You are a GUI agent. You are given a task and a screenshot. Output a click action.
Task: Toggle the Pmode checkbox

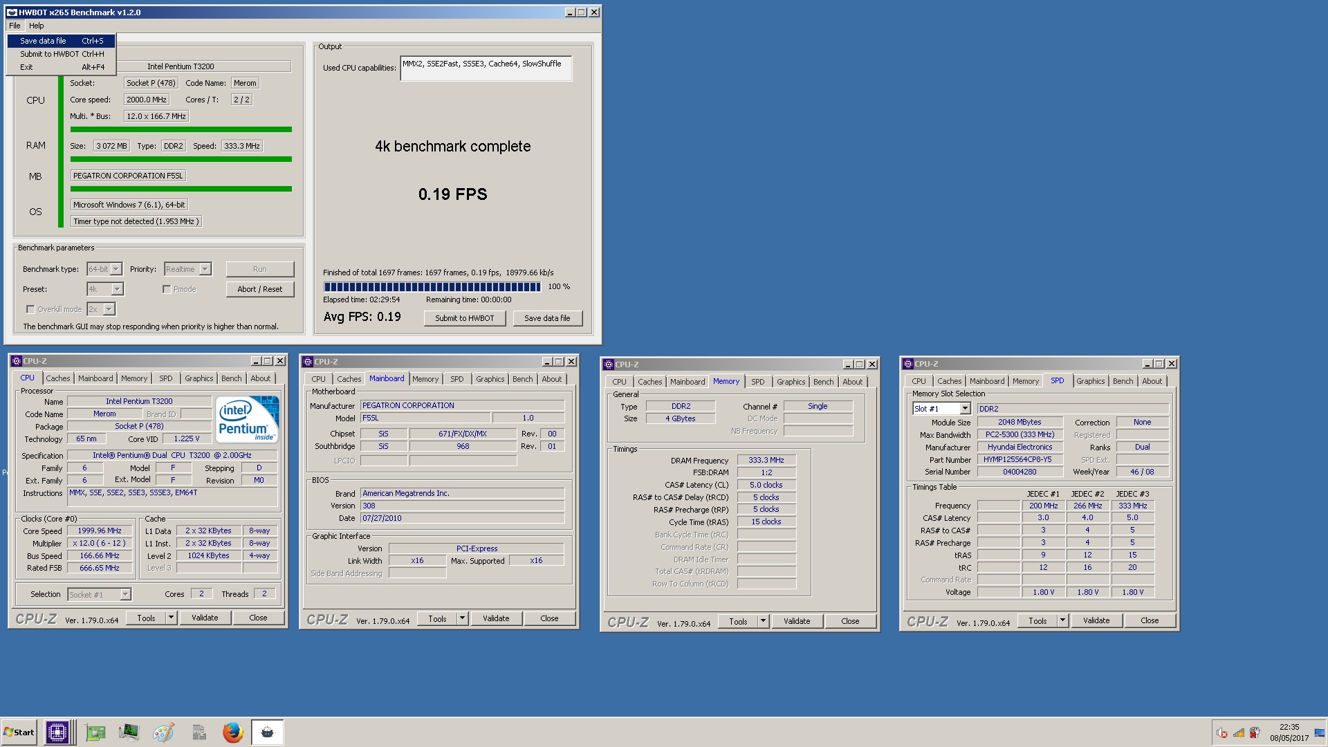[x=167, y=289]
